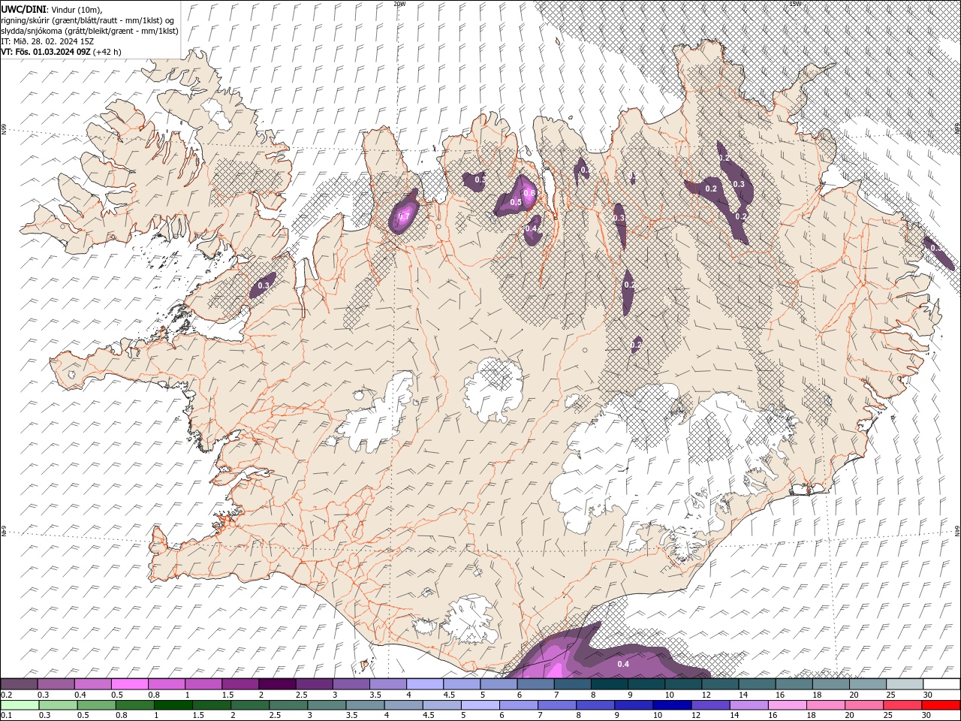Viewport: 961px width, 721px height.
Task: Click the 'slydda/snjókoma' legend description line
Action: pyautogui.click(x=89, y=31)
